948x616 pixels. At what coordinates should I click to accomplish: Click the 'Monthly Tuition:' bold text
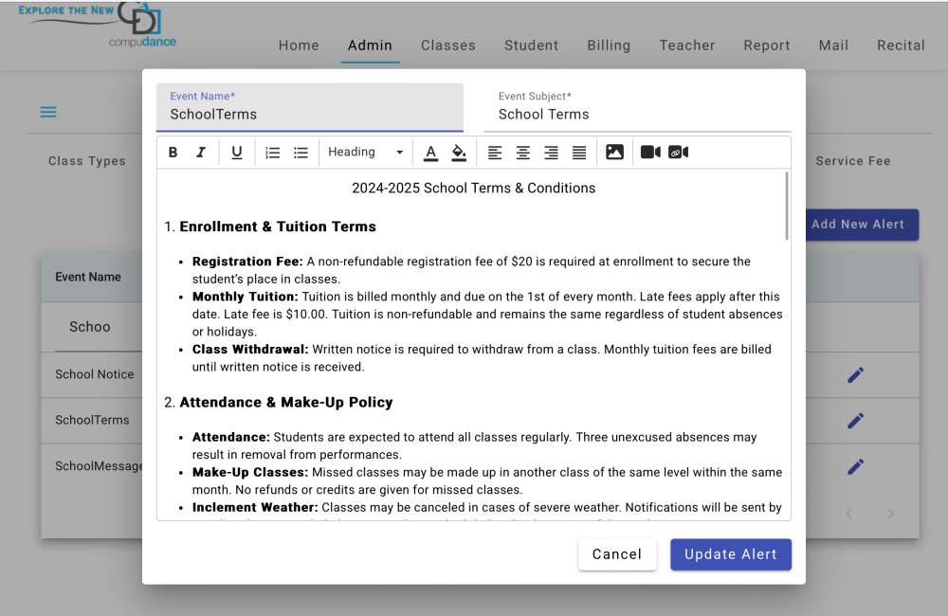pyautogui.click(x=245, y=297)
